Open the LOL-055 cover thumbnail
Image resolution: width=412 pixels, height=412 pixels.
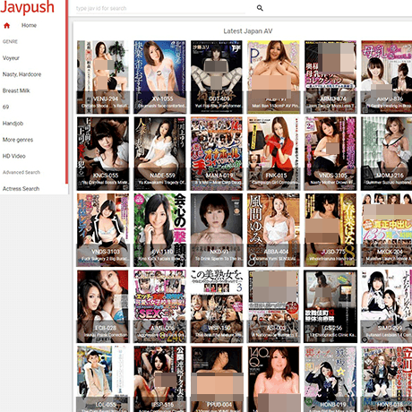pyautogui.click(x=103, y=379)
